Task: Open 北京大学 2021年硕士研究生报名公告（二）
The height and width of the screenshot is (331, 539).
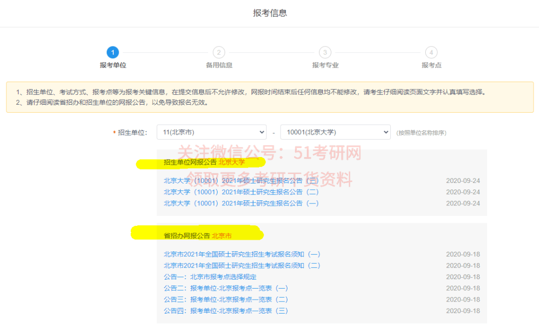Action: point(241,192)
